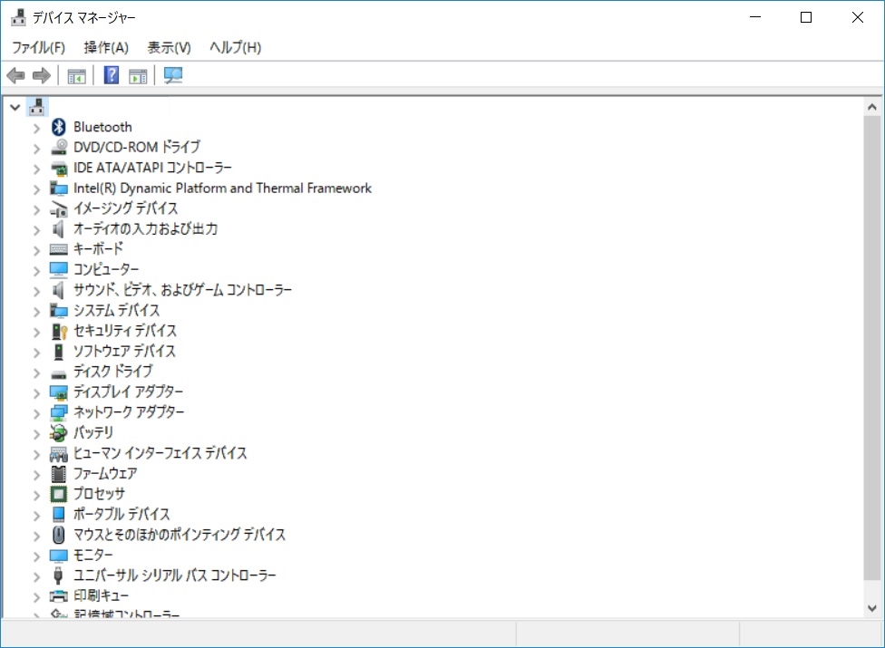Screen dimensions: 885x648
Task: Open Help via blue question mark icon
Action: point(112,75)
